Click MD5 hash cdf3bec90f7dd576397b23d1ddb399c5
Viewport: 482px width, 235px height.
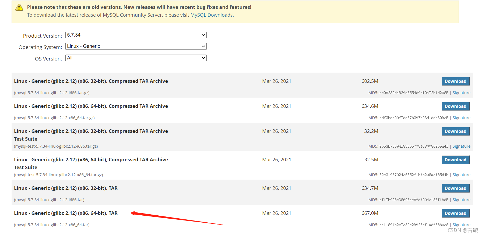tap(414, 118)
